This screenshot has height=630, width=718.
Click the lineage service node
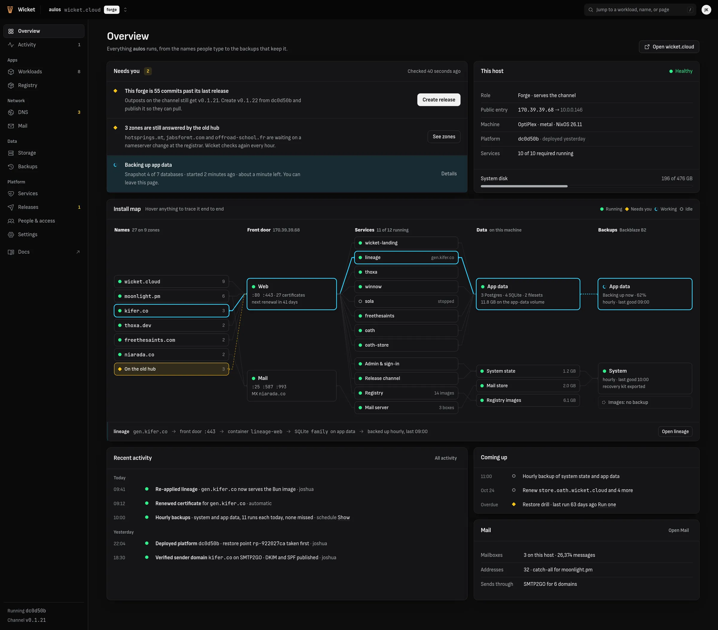[x=406, y=258]
